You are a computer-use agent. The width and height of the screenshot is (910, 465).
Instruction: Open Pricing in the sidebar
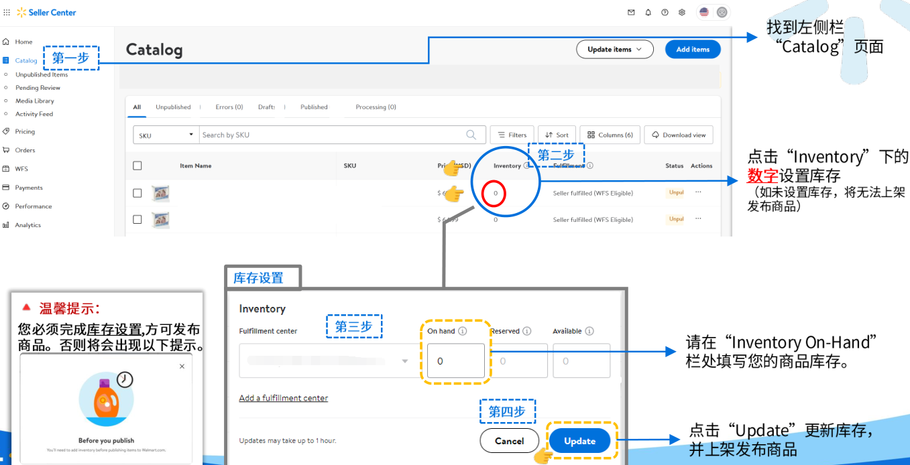tap(25, 131)
